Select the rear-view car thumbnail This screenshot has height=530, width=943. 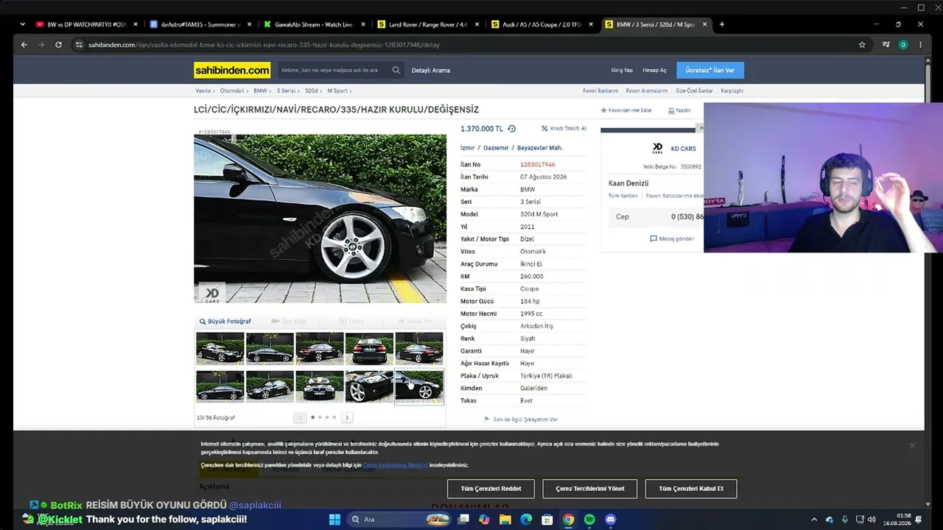369,348
